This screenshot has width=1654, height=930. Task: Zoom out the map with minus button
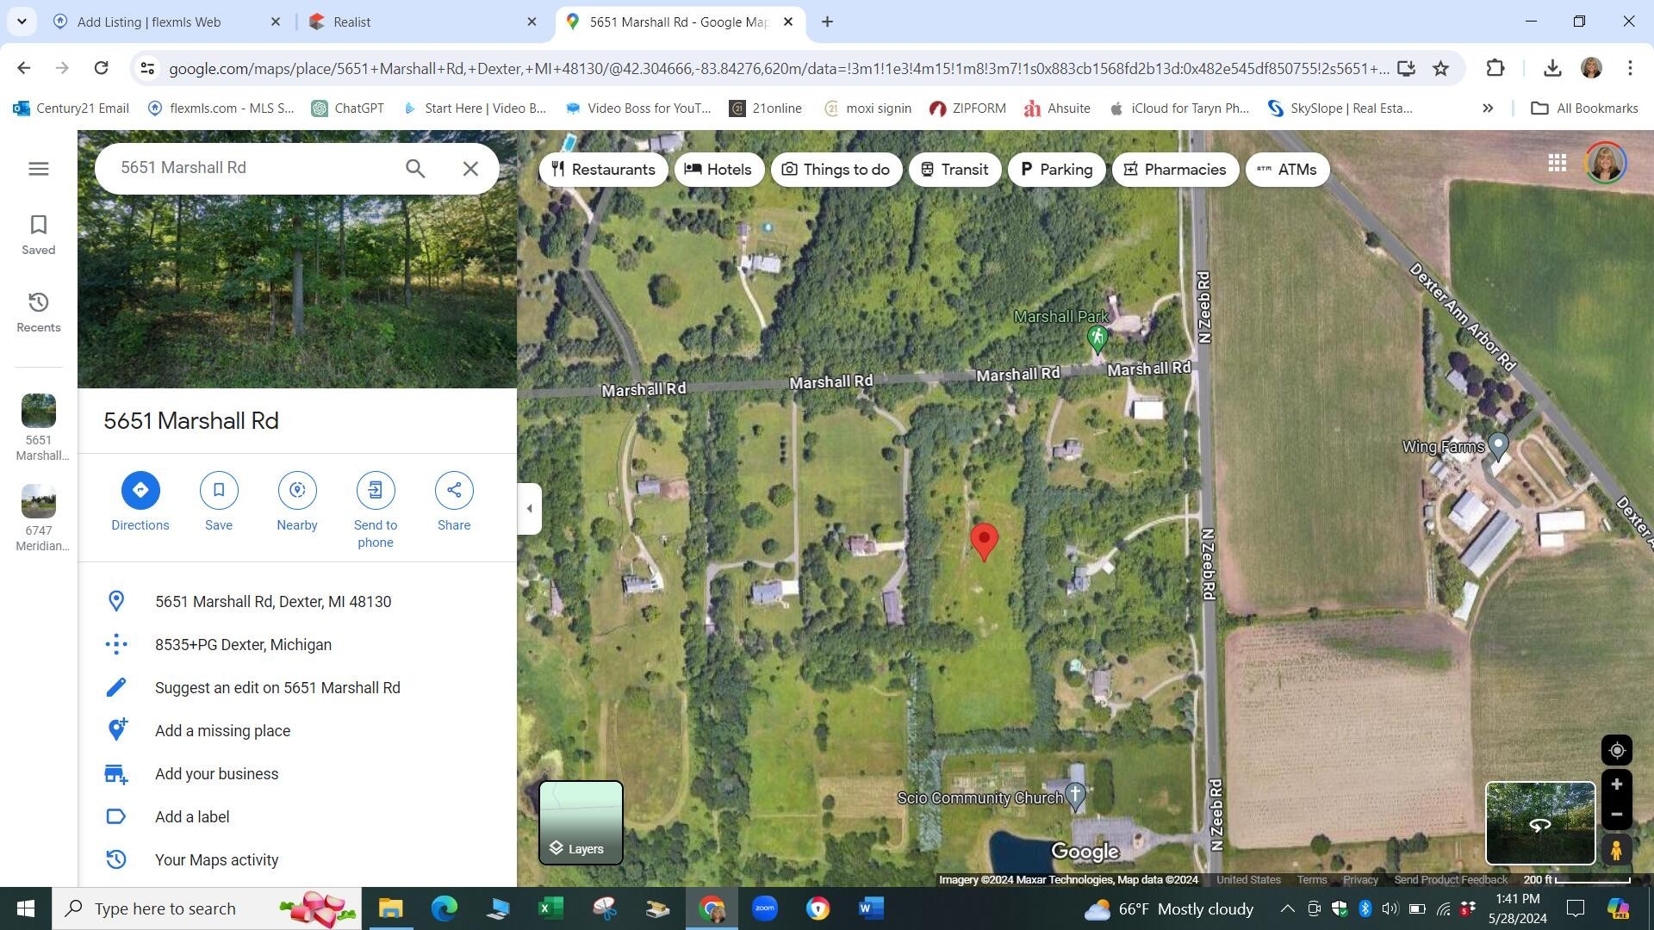point(1617,815)
